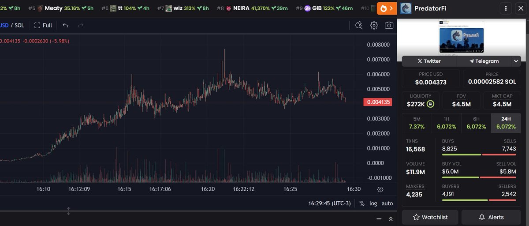Click the SELLS 7,743 value
The image size is (529, 226).
(508, 149)
